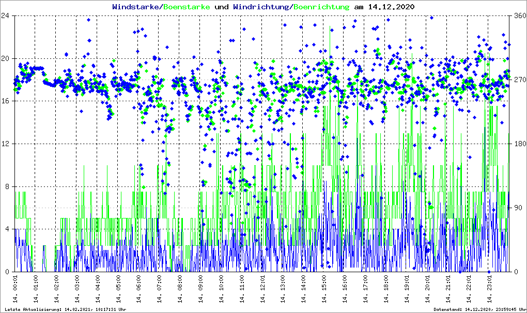
Task: Click the Datenstand timestamp footer text
Action: (x=479, y=309)
